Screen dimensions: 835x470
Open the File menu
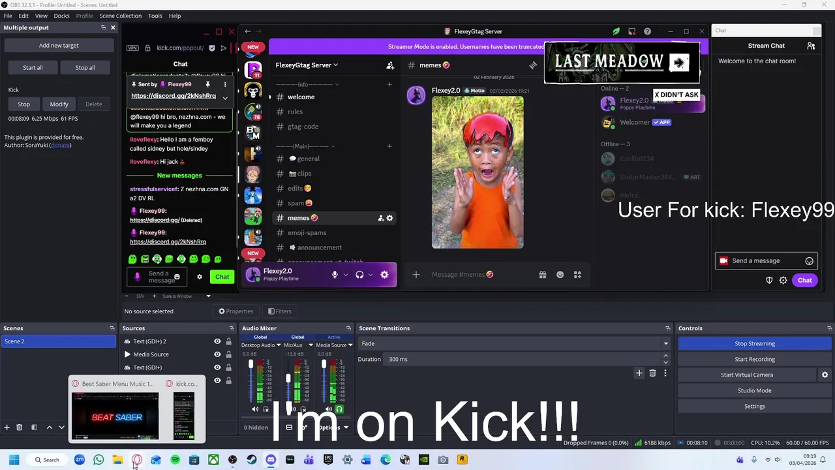click(8, 16)
